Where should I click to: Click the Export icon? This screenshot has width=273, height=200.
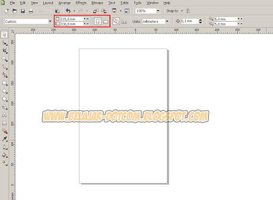pyautogui.click(x=104, y=11)
